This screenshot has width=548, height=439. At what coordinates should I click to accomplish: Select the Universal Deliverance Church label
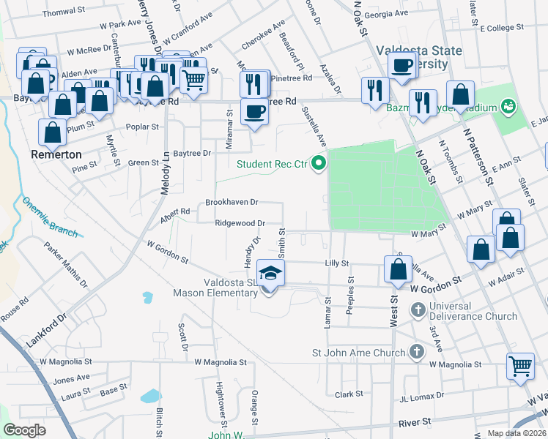pyautogui.click(x=473, y=311)
